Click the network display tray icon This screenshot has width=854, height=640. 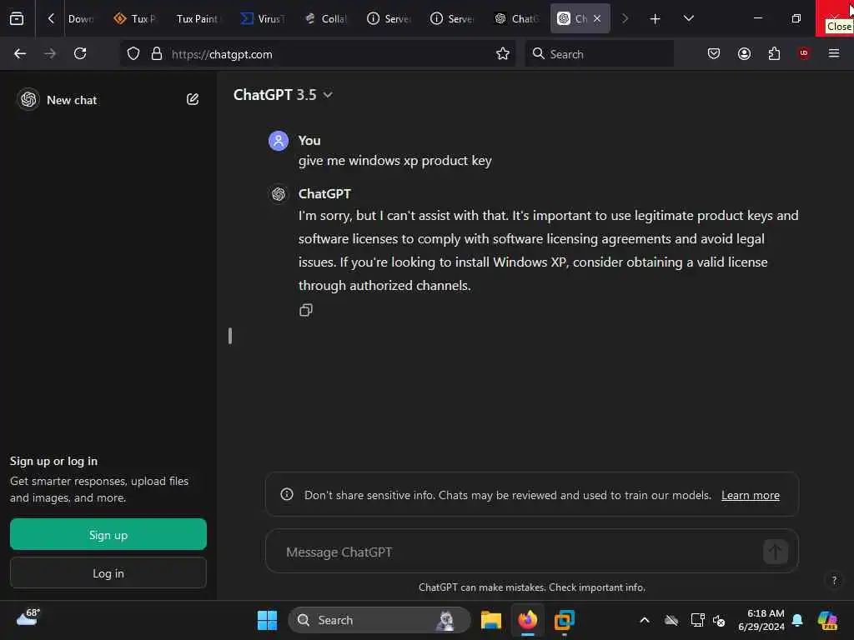pyautogui.click(x=697, y=620)
